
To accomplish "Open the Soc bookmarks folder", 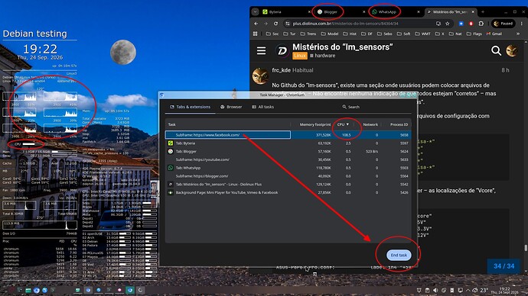I will (272, 34).
